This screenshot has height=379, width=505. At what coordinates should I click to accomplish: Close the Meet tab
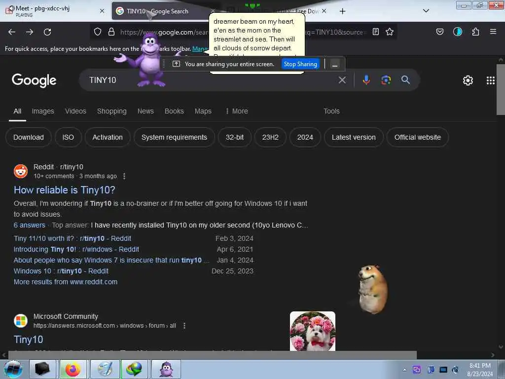pos(102,11)
